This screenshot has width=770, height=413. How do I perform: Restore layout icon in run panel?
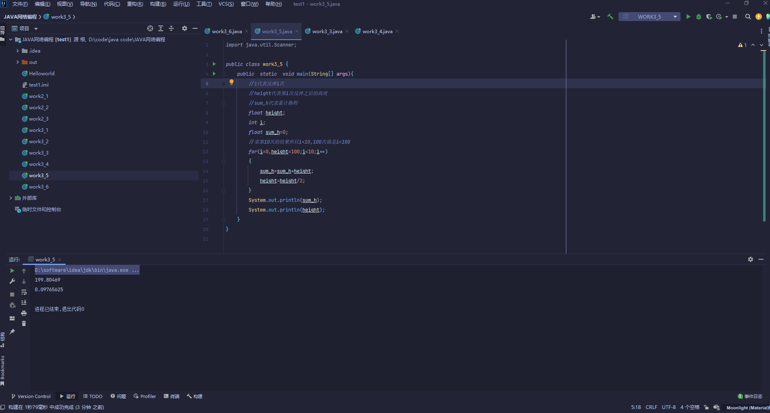tap(12, 318)
